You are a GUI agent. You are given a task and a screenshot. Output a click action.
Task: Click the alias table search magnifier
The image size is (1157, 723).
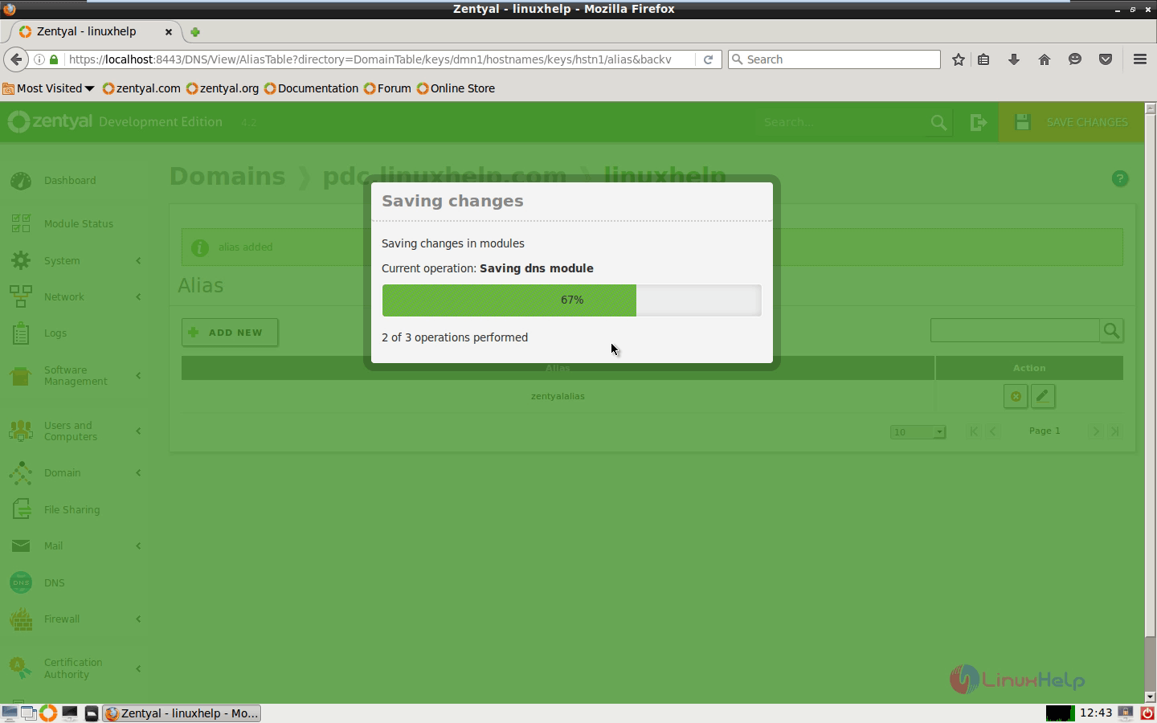[x=1112, y=330]
